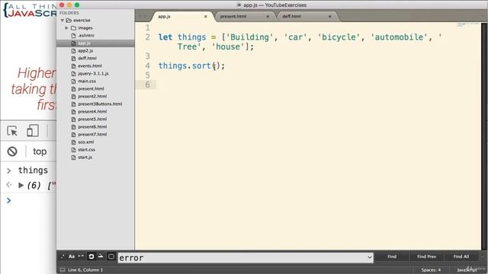Viewport: 488px width, 274px height.
Task: Open present7.html in the sidebar
Action: (x=92, y=134)
